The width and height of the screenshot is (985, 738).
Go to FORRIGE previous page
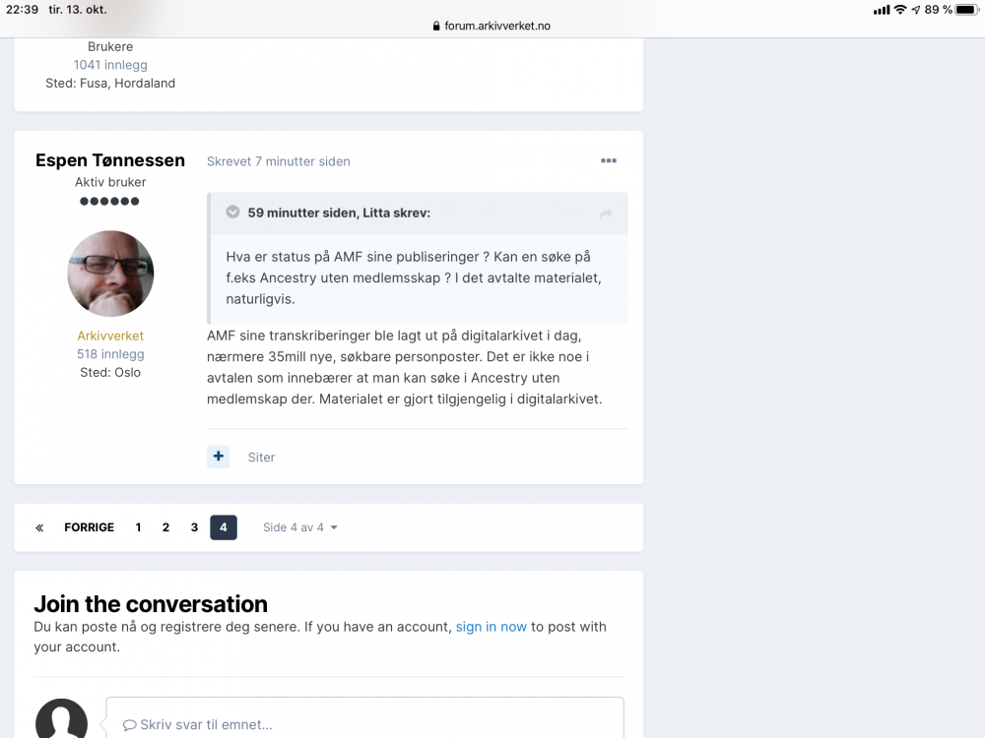pos(89,527)
